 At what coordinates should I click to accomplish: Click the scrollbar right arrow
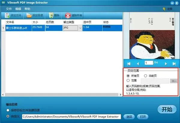pyautogui.click(x=120, y=95)
